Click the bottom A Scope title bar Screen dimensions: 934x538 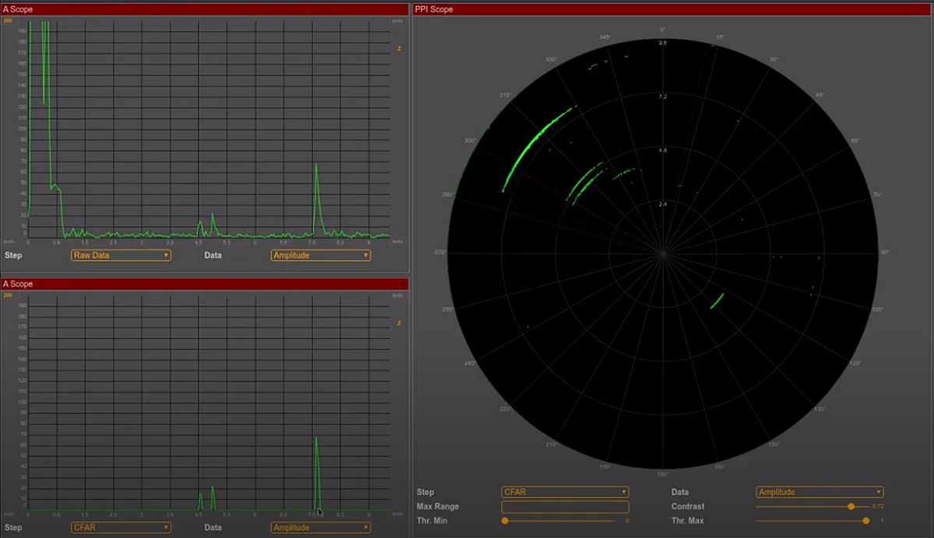click(x=205, y=284)
